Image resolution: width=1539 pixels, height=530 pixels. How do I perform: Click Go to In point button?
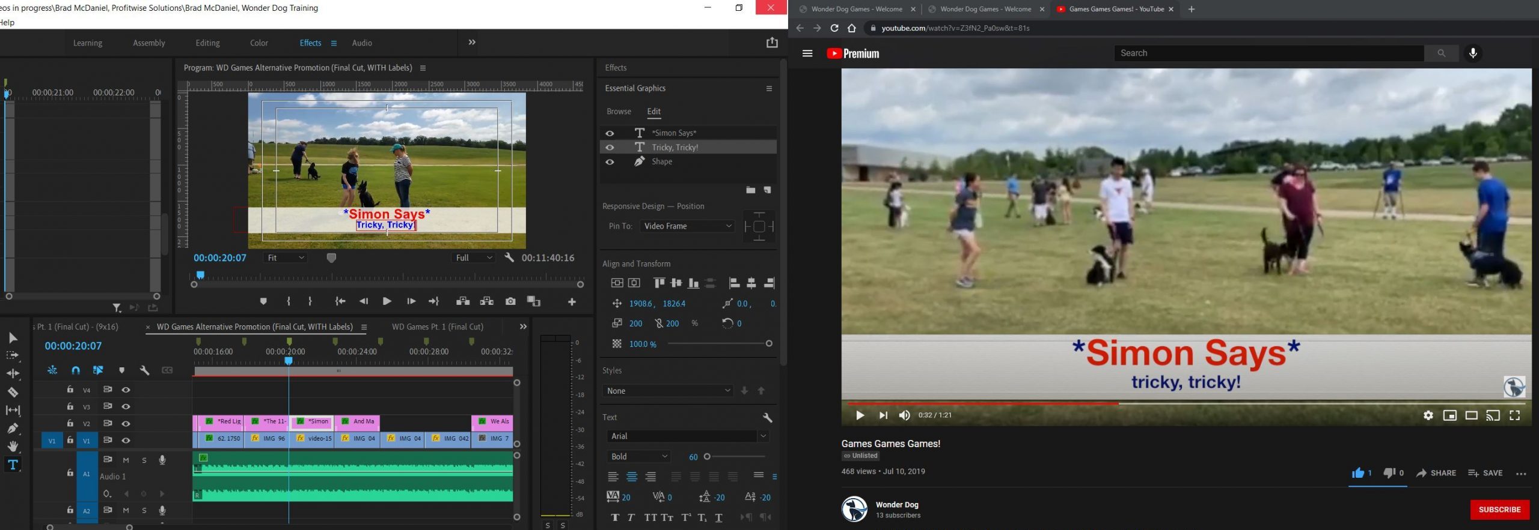[x=340, y=301]
